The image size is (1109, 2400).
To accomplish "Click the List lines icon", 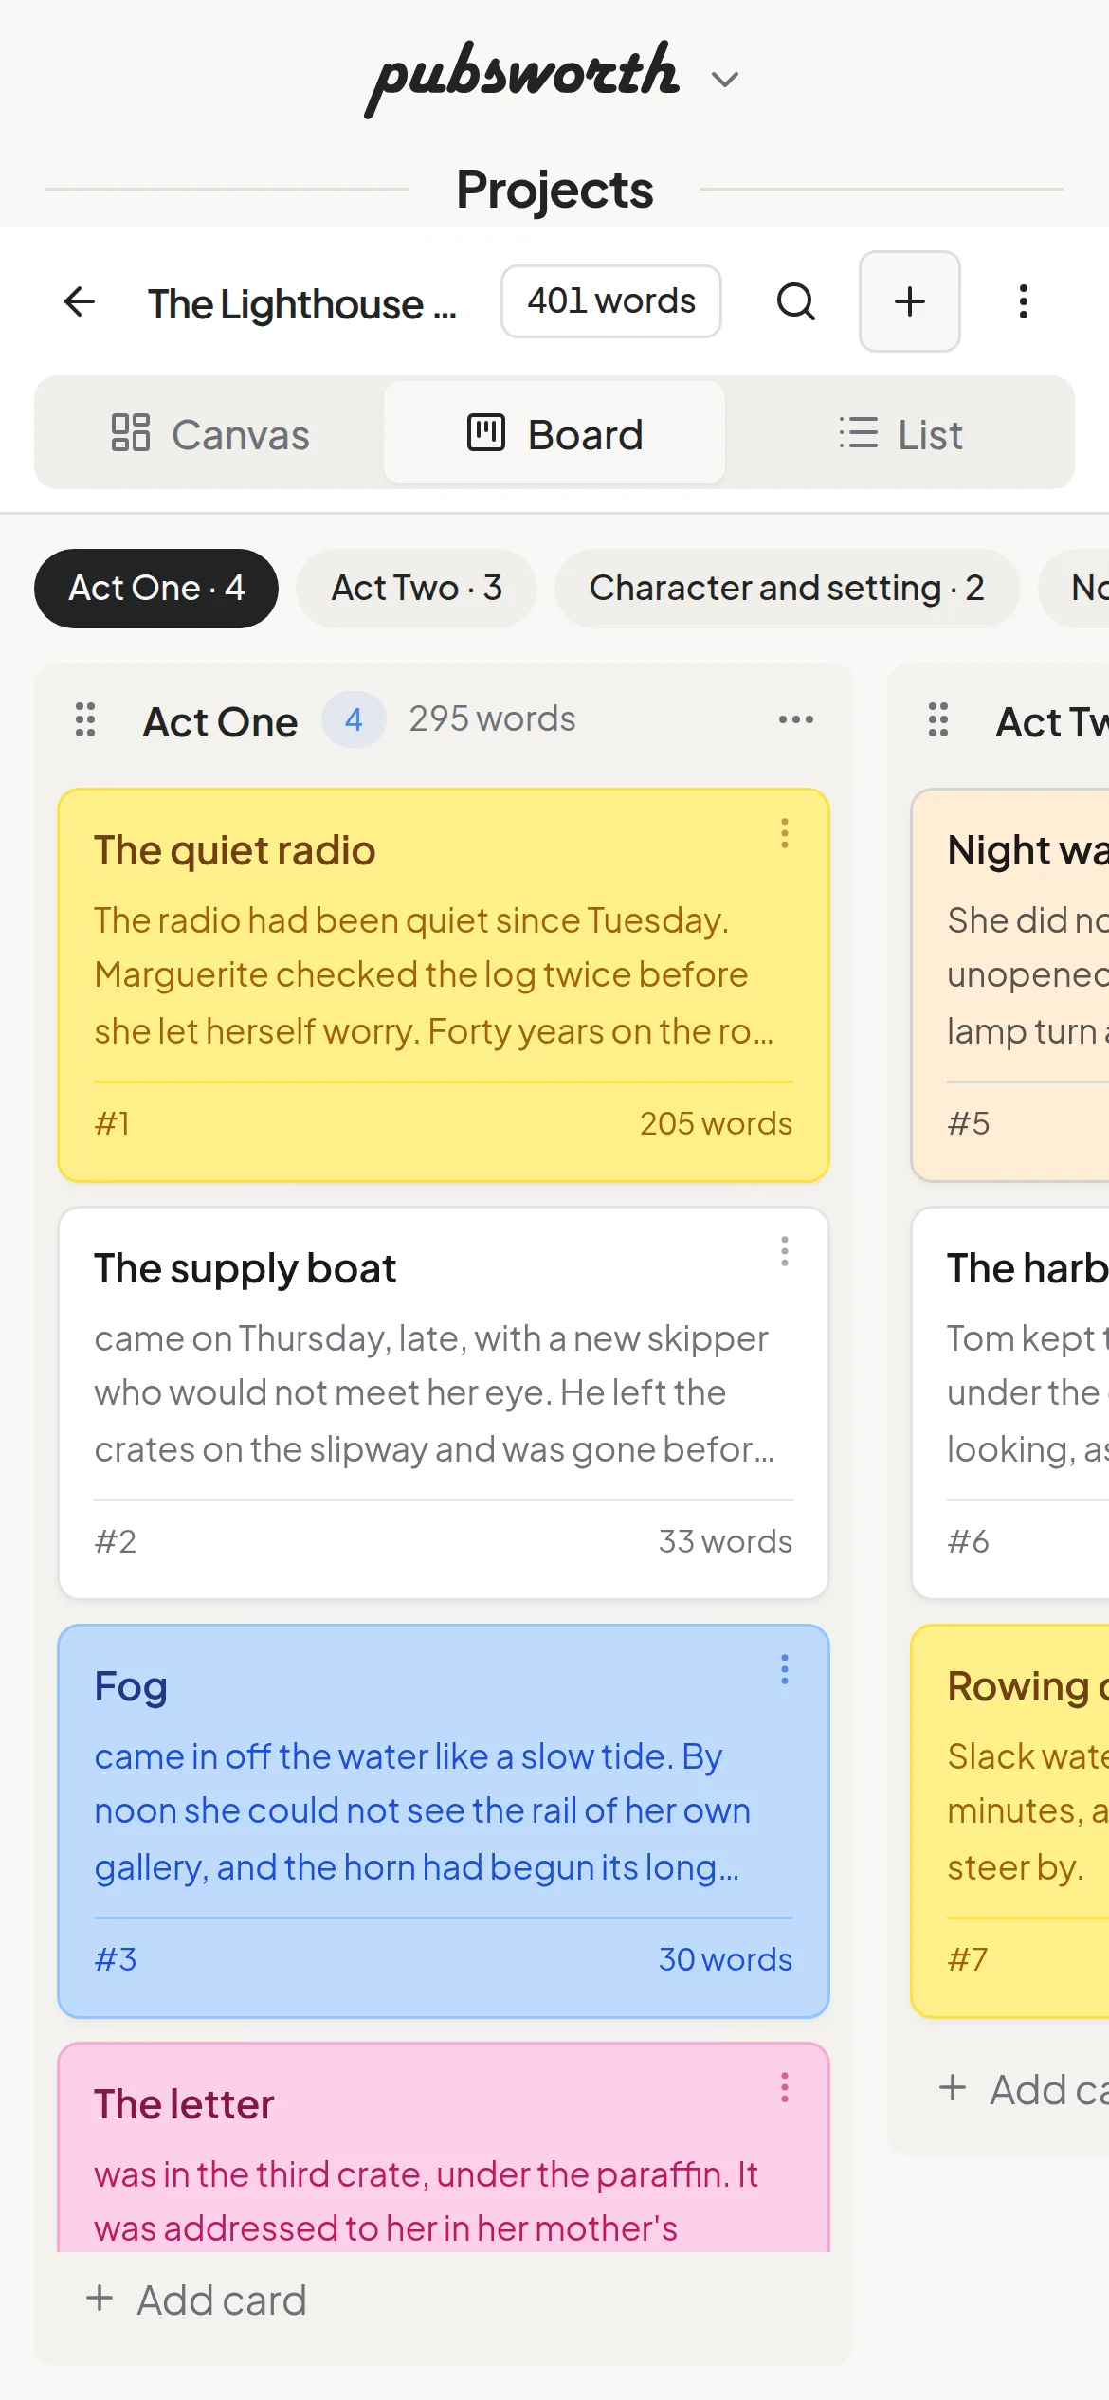I will coord(859,433).
